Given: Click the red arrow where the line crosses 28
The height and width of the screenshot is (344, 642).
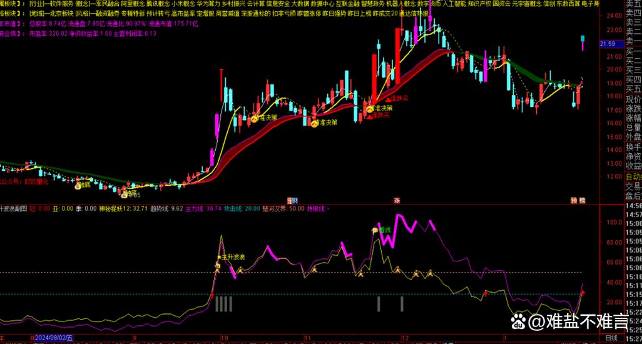Looking at the screenshot, I should click(211, 295).
